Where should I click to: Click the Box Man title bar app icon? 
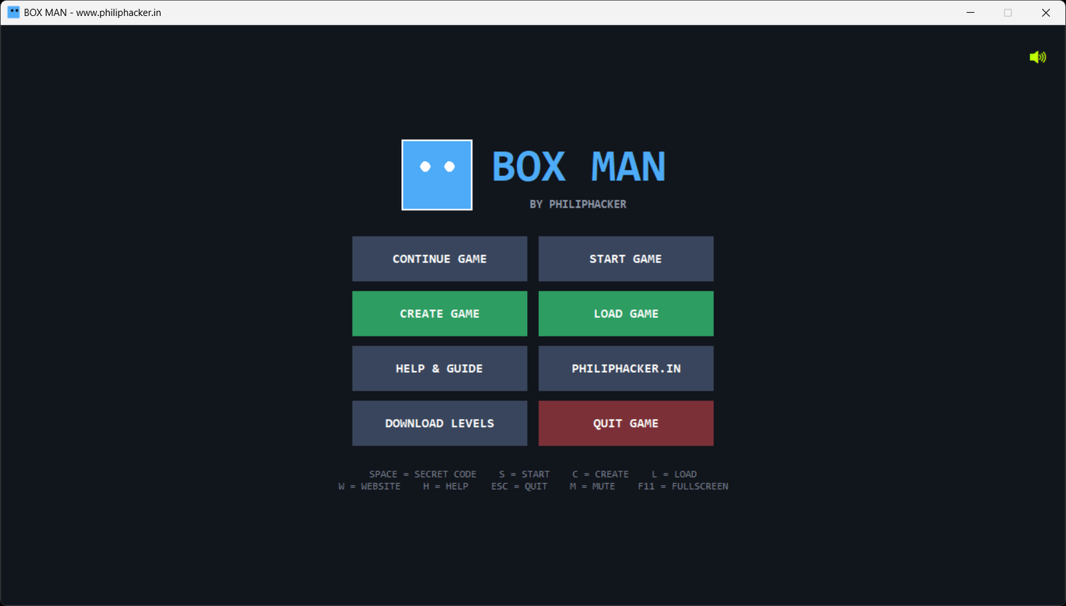click(x=13, y=12)
